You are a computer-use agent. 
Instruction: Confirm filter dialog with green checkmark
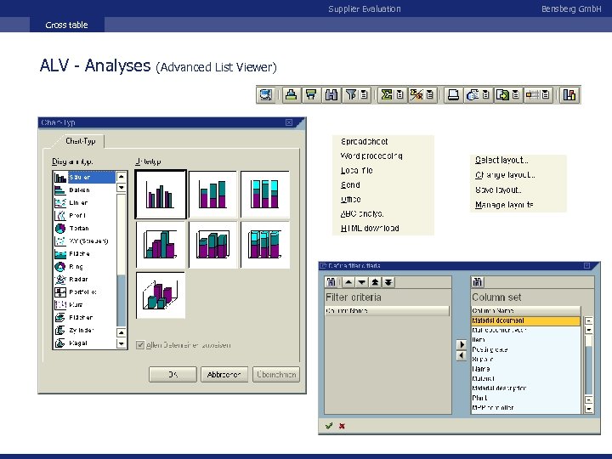(329, 426)
